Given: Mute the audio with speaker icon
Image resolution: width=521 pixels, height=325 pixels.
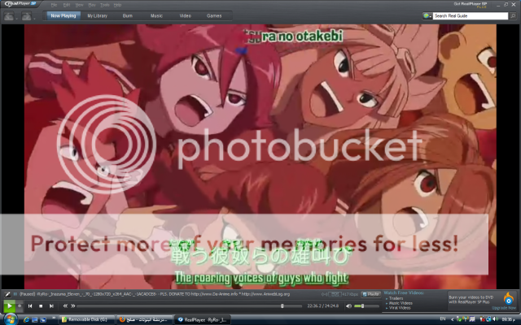Looking at the screenshot, I should (348, 306).
